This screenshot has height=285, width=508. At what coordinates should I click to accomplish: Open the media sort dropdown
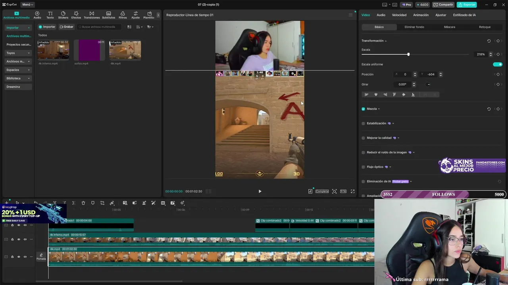[x=139, y=27]
